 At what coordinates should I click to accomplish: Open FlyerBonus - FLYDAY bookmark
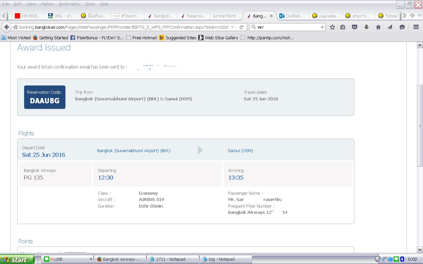(97, 38)
